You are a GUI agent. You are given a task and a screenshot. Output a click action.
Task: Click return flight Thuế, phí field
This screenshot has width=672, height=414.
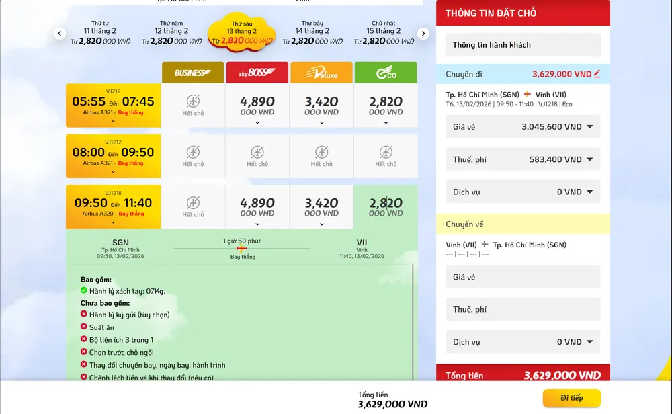click(523, 309)
